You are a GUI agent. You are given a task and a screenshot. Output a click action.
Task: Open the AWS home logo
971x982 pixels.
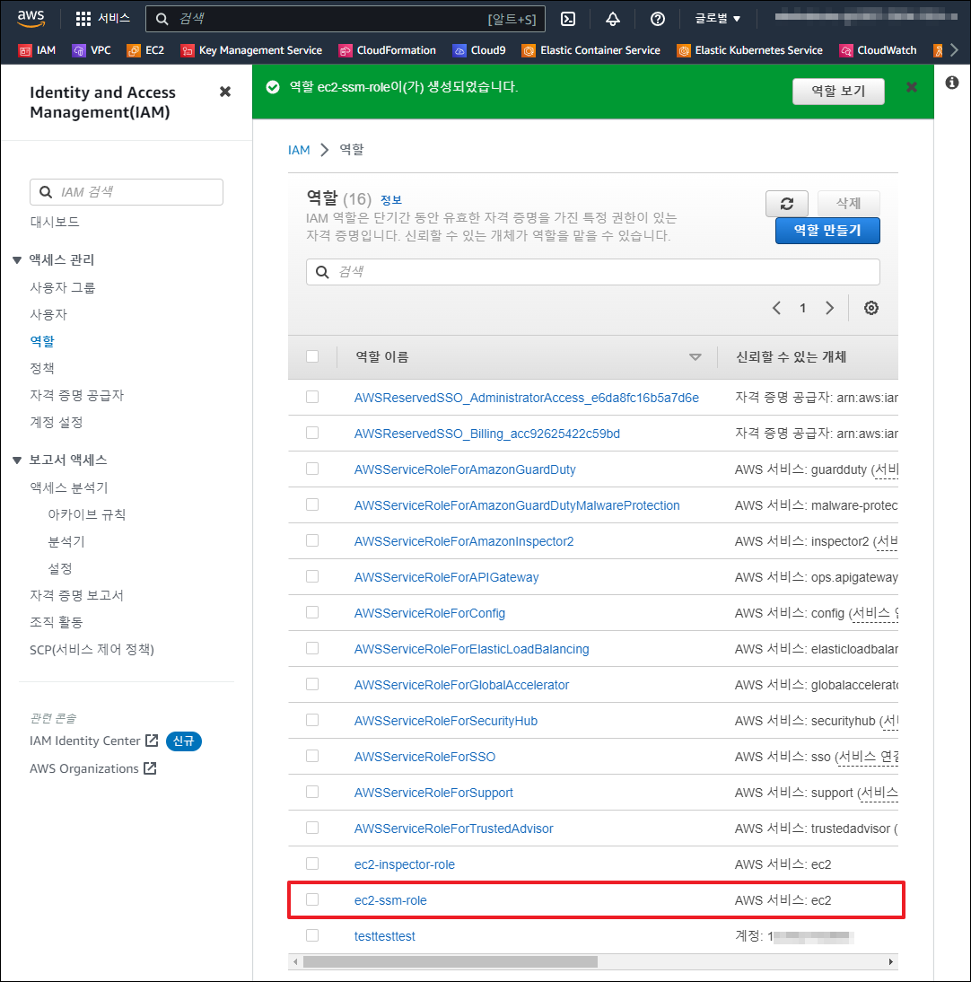click(31, 19)
